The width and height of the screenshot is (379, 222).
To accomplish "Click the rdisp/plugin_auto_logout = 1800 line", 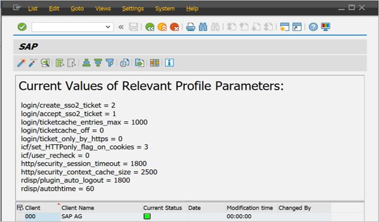I will [x=75, y=180].
